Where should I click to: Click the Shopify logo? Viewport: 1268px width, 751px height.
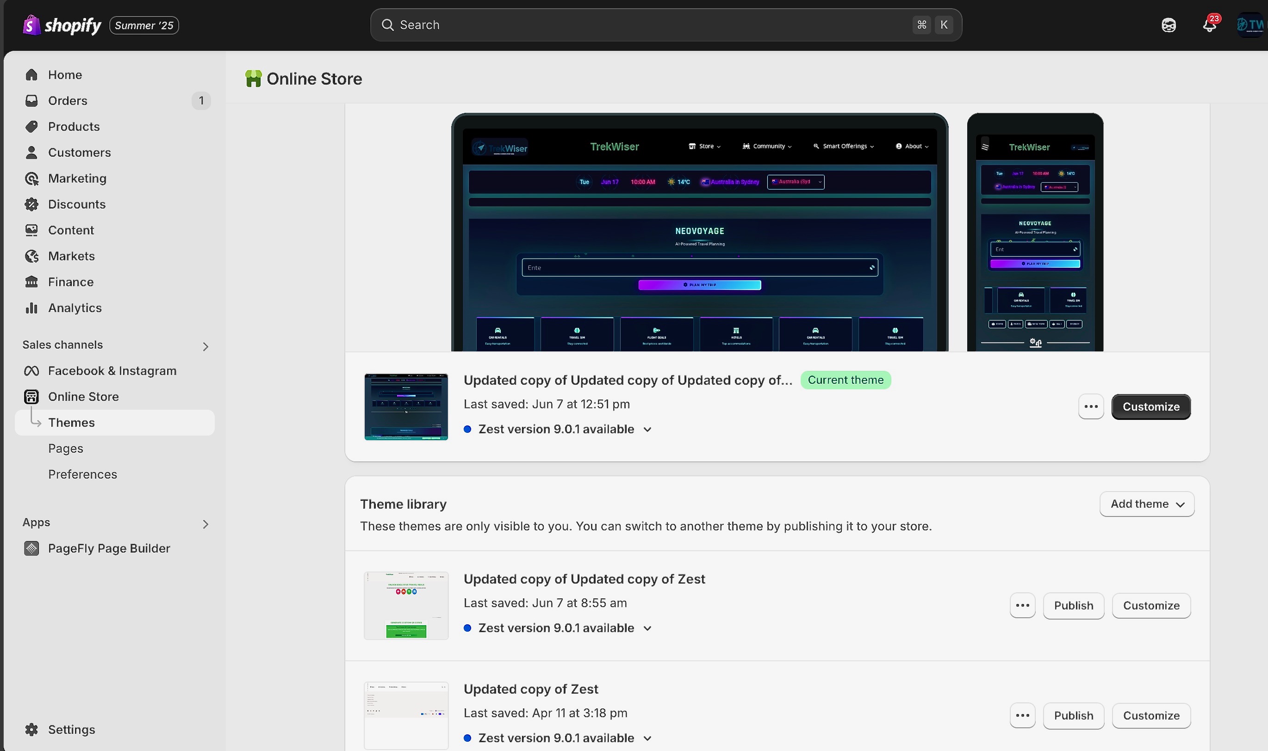click(62, 25)
